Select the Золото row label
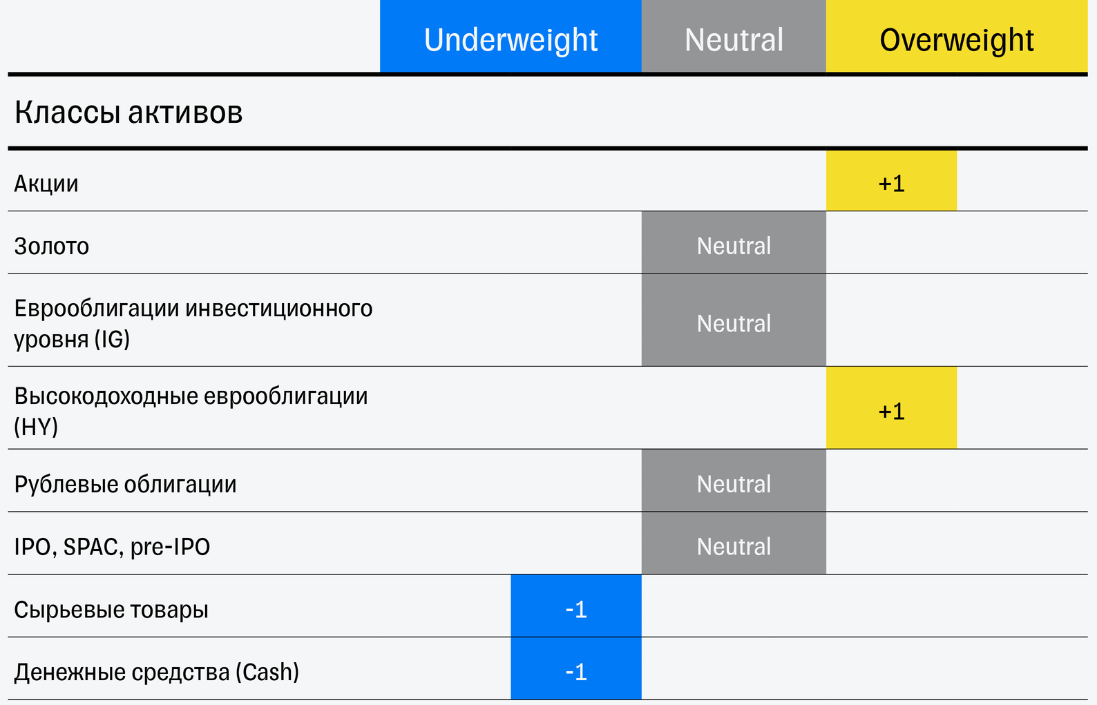1097x705 pixels. tap(52, 246)
